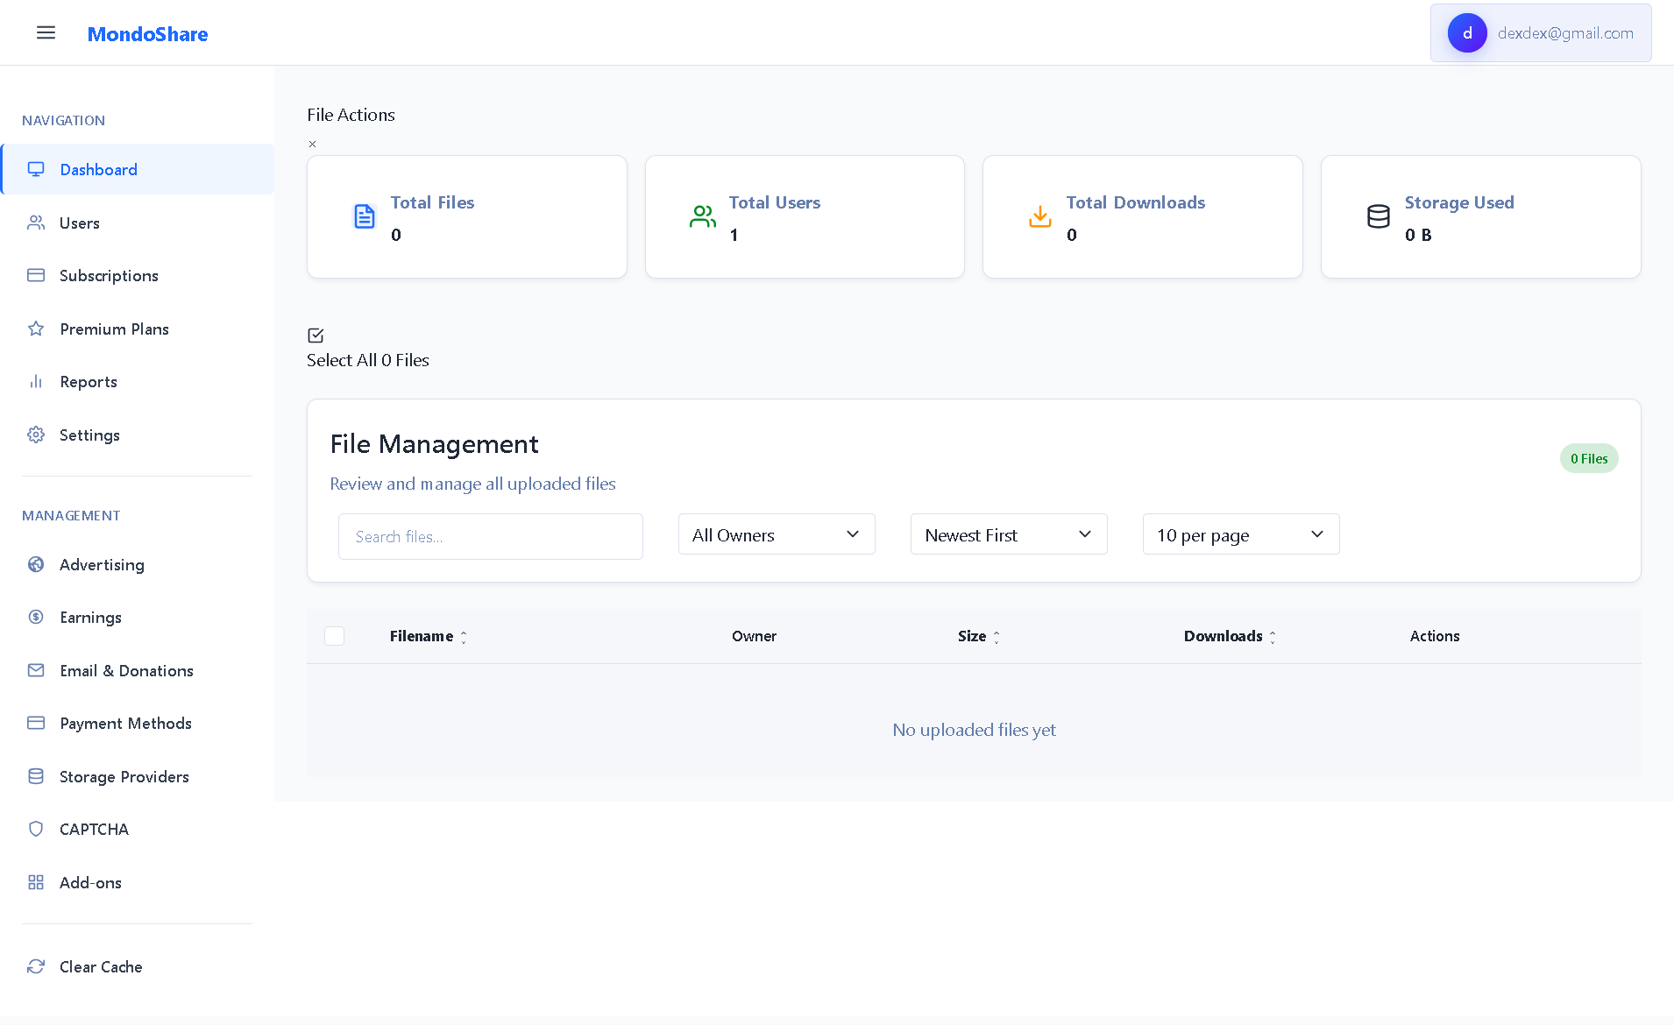Sort table by Filename column
Viewport: 1674px width, 1025px height.
(x=429, y=636)
